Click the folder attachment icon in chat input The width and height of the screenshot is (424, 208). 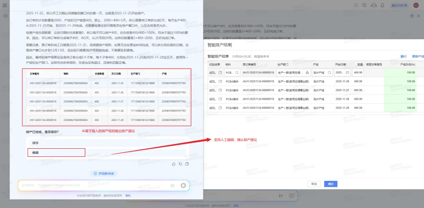[172, 186]
